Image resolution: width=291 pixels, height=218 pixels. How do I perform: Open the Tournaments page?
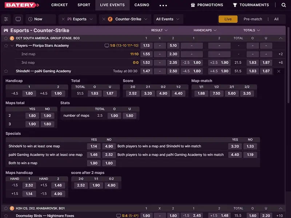254,5
